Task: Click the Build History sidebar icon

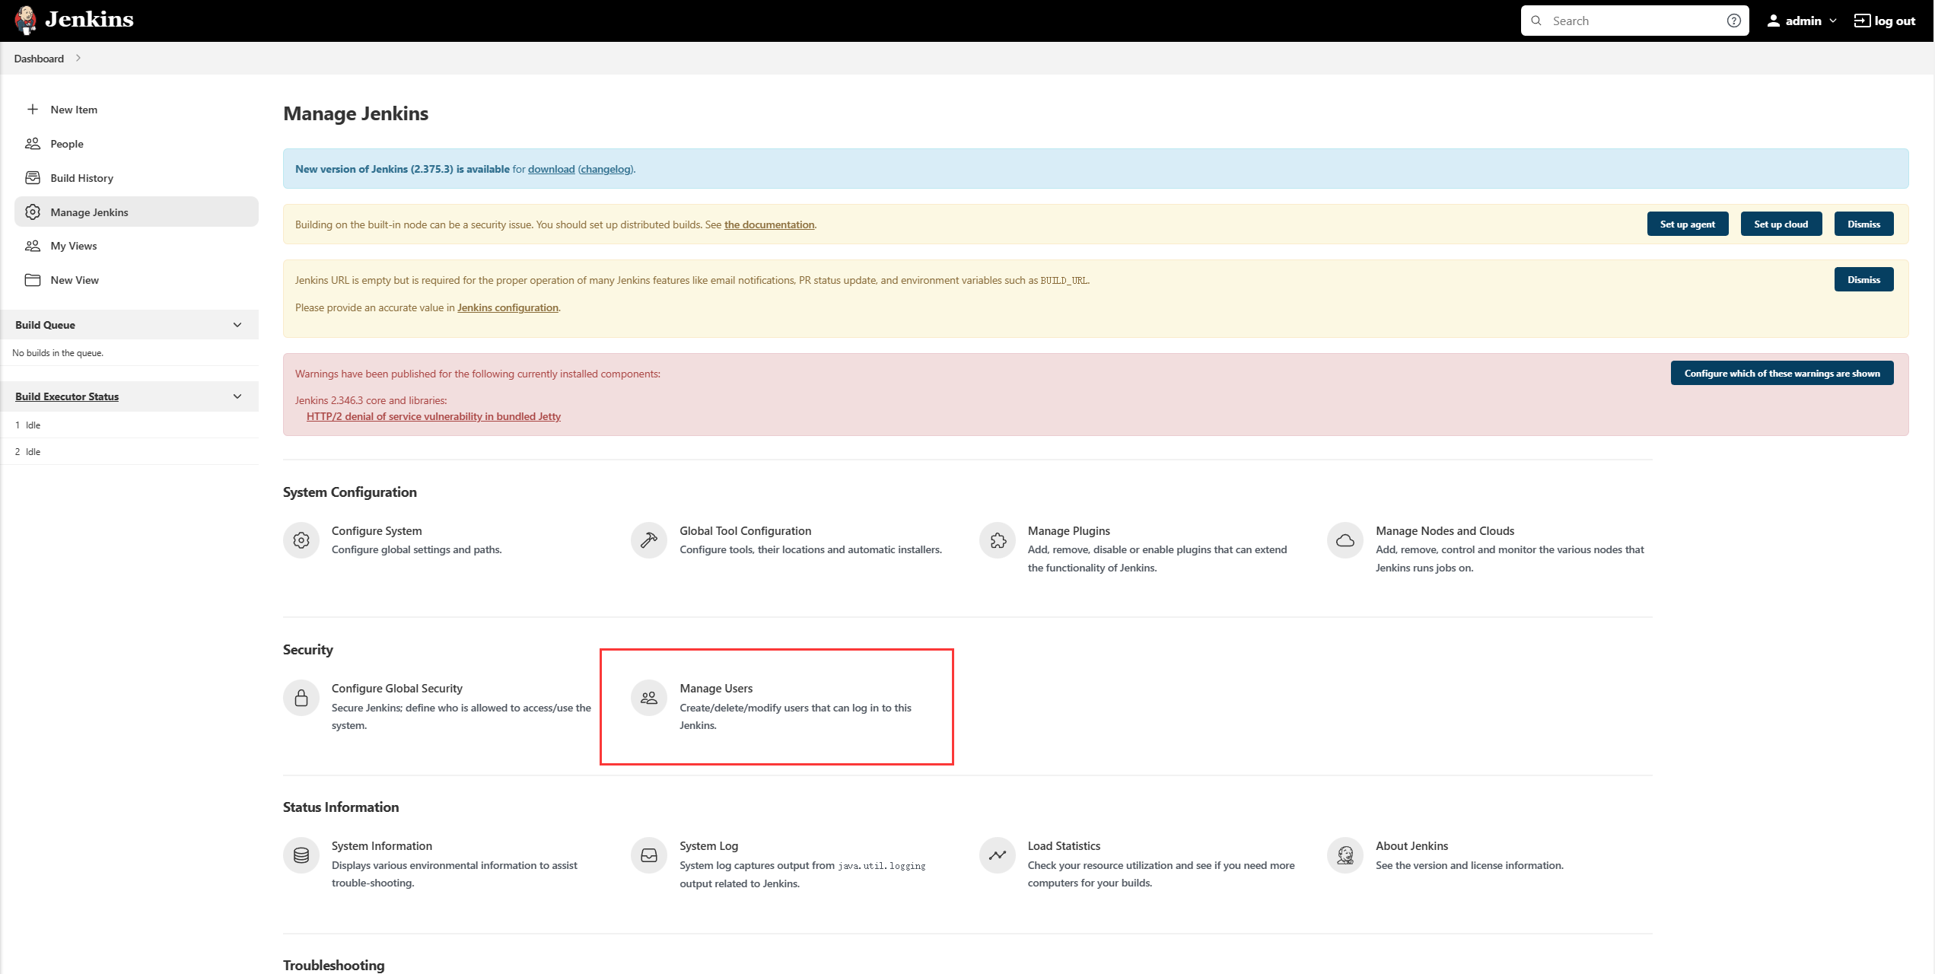Action: [x=33, y=178]
